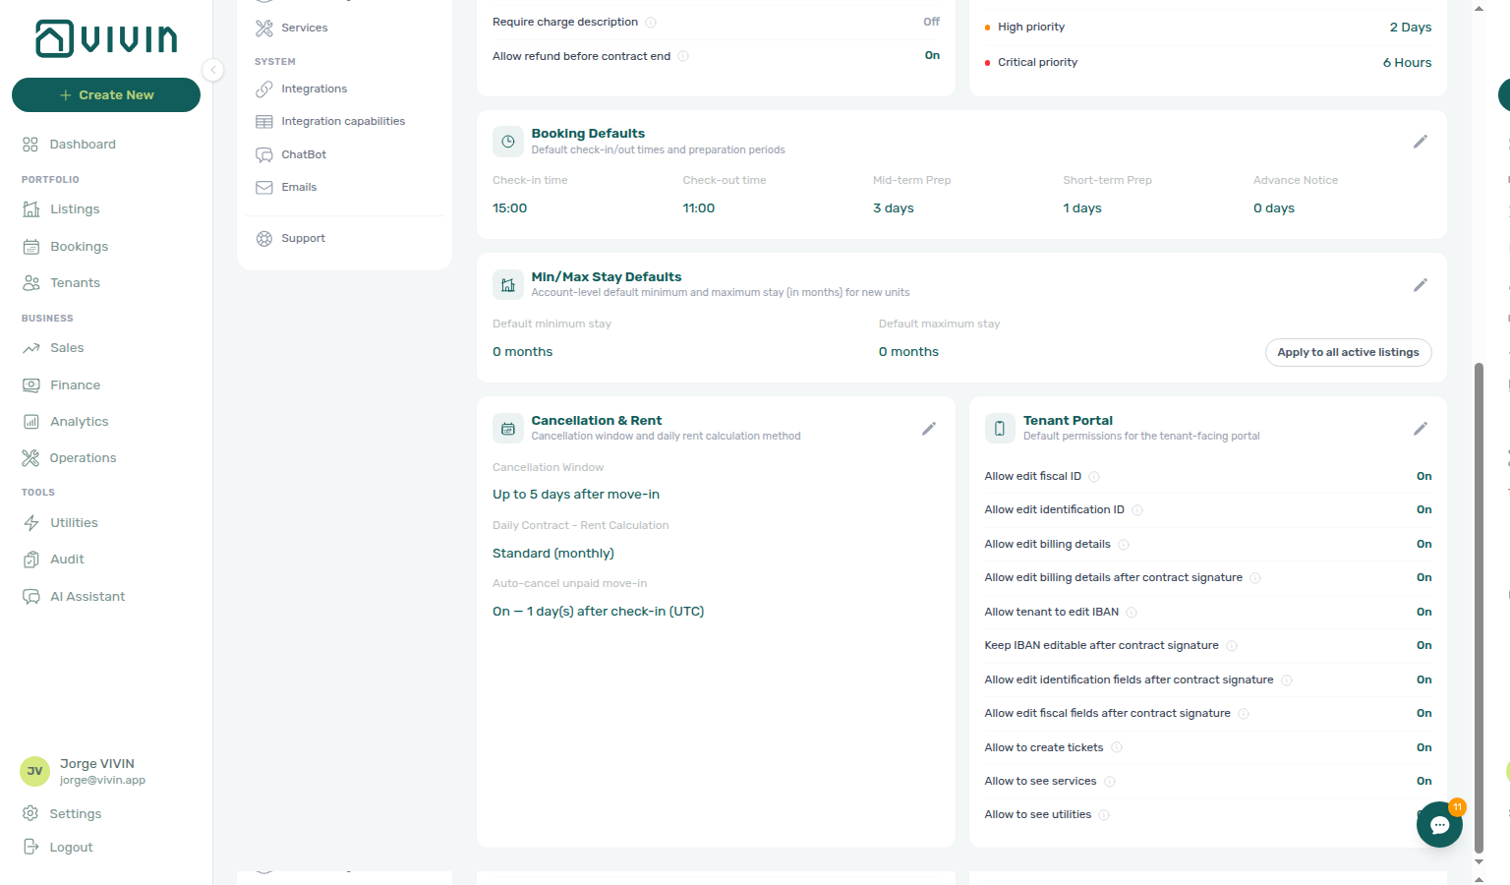Click the Create New button

coord(106,95)
